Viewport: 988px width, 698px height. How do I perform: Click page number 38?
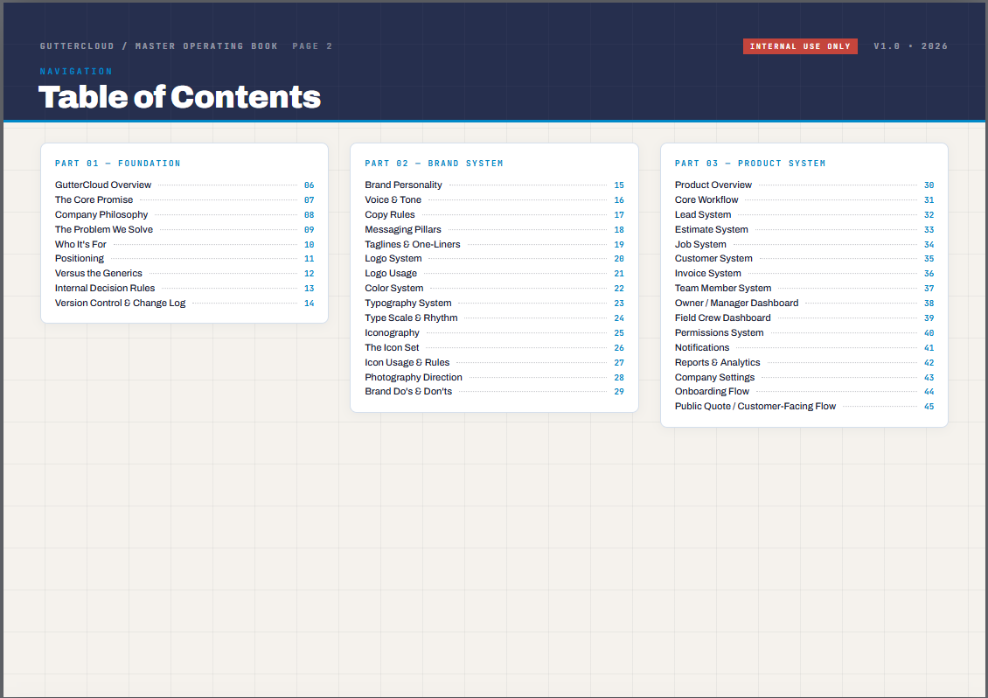pos(929,304)
